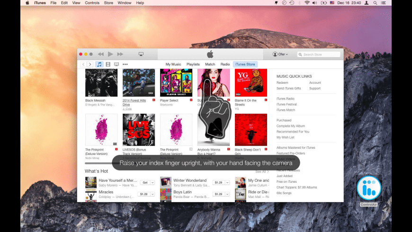Screen dimensions: 412x232
Task: Expand the price dropdown for Boys Latin
Action: (227, 194)
